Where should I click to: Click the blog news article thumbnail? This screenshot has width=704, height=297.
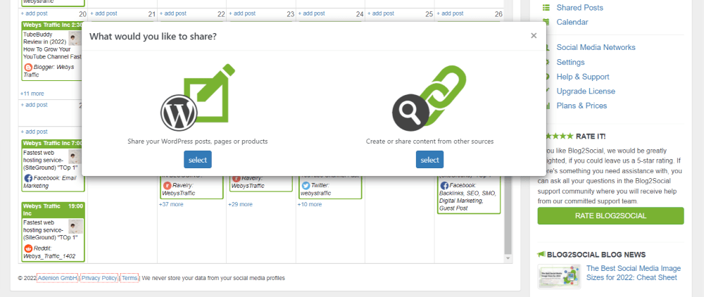click(x=559, y=276)
